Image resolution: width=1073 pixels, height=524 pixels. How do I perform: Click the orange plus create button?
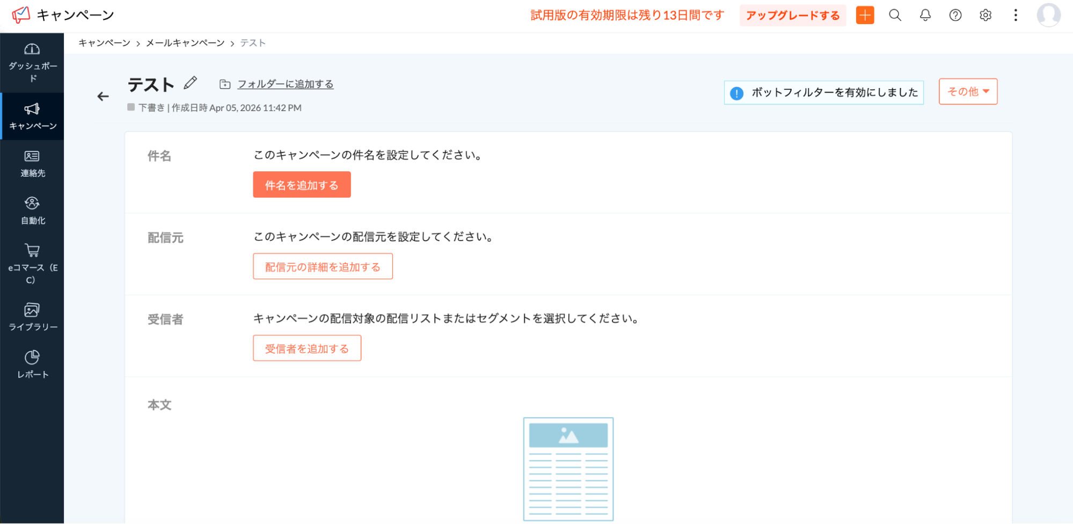[x=865, y=15]
